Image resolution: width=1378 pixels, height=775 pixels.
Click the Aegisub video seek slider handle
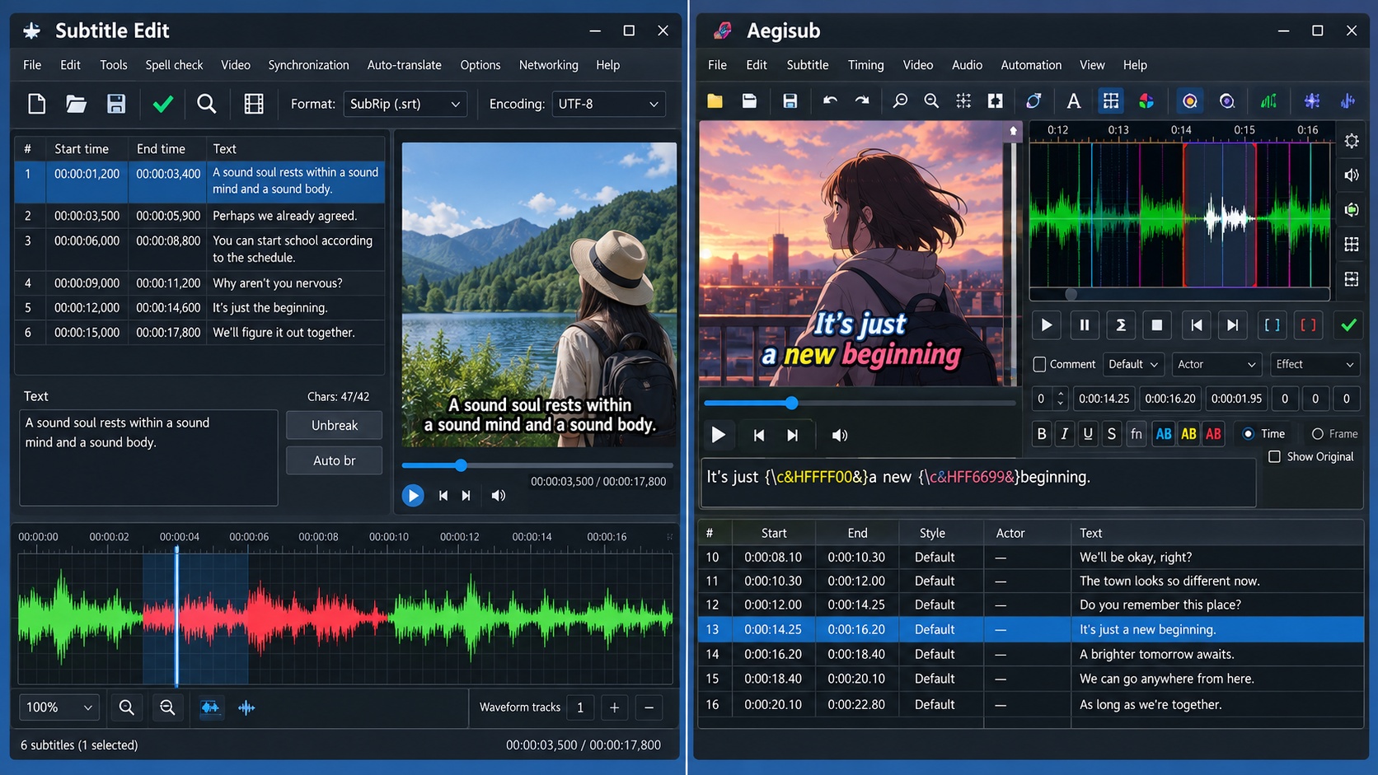[791, 403]
